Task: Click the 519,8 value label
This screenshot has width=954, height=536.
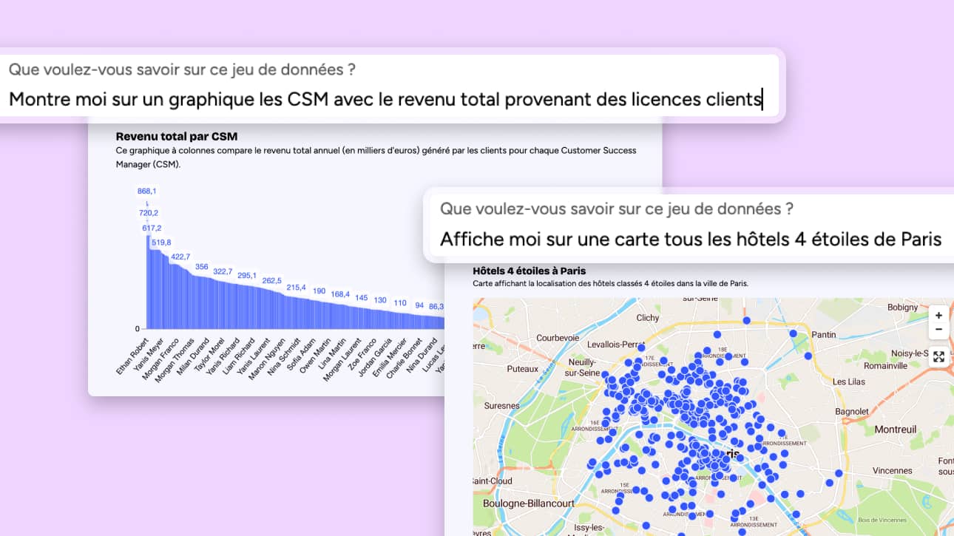Action: coord(161,242)
